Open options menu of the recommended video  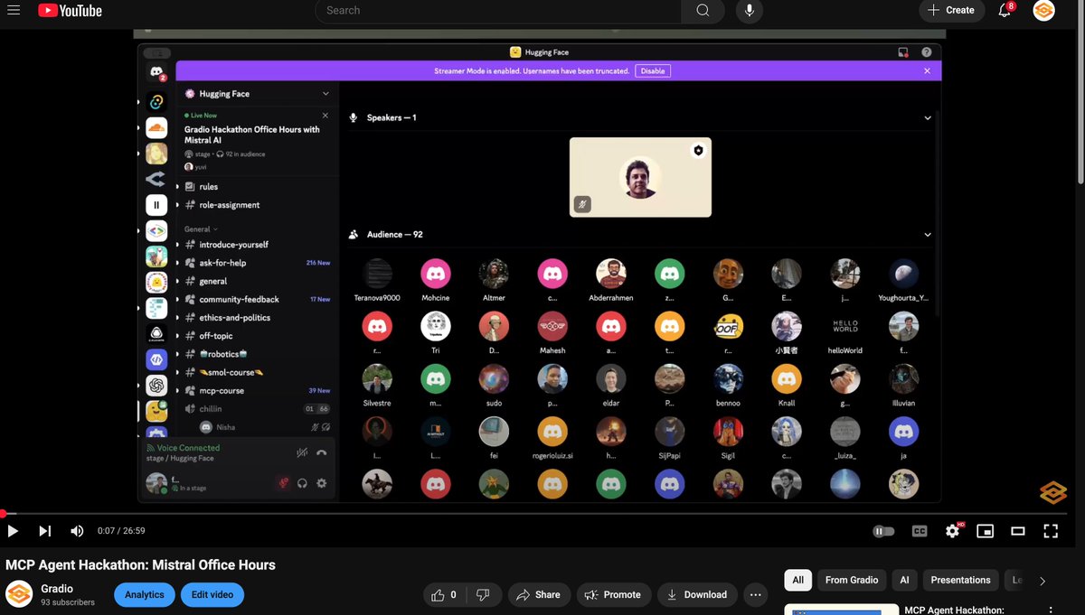pyautogui.click(x=1050, y=610)
